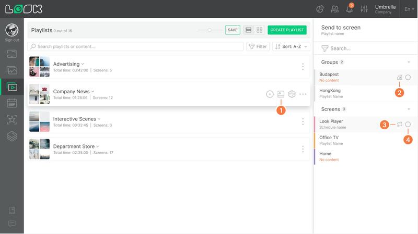This screenshot has height=234, width=418.
Task: Switch playlists to grid view
Action: pos(259,30)
